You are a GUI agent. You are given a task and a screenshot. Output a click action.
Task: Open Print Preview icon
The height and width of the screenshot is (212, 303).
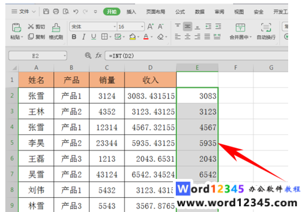(66, 11)
